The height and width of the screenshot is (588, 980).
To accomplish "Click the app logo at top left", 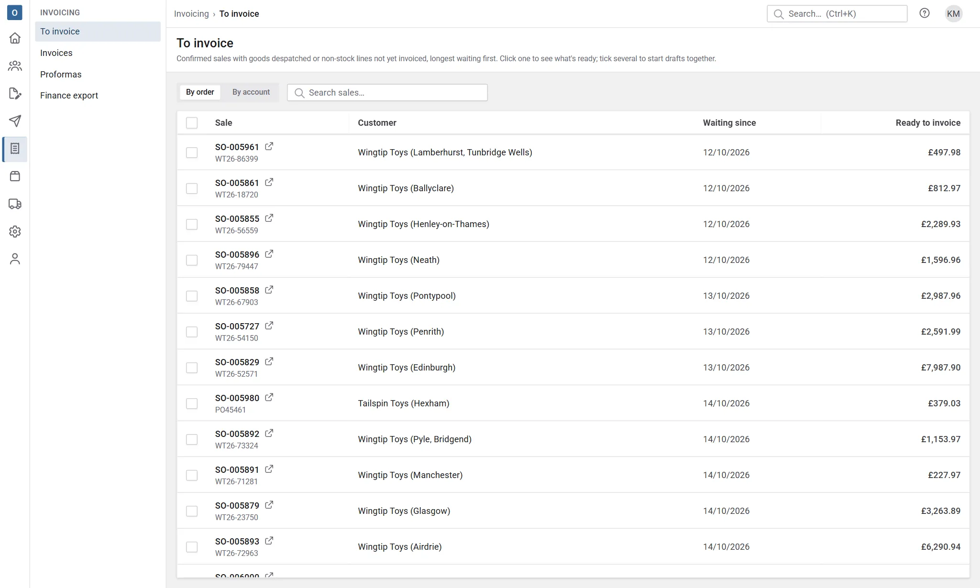I will pos(15,13).
